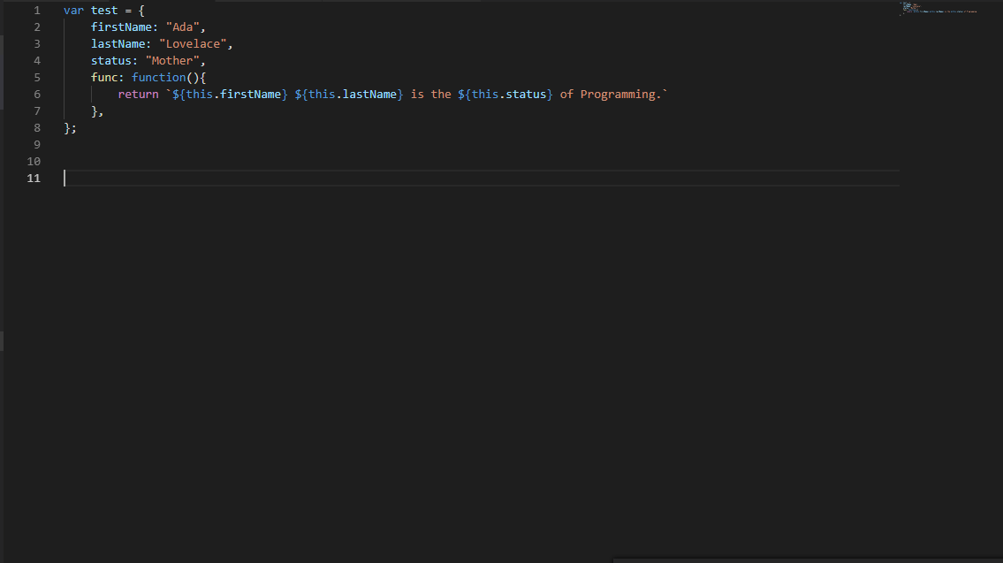Place cursor inside the function keyword
The image size is (1003, 563).
coord(157,77)
